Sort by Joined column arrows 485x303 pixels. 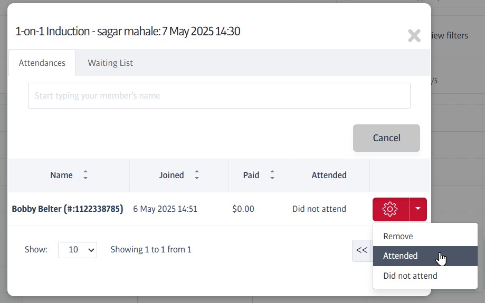pos(197,175)
